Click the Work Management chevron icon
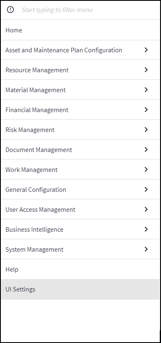161x343 pixels. pyautogui.click(x=146, y=169)
